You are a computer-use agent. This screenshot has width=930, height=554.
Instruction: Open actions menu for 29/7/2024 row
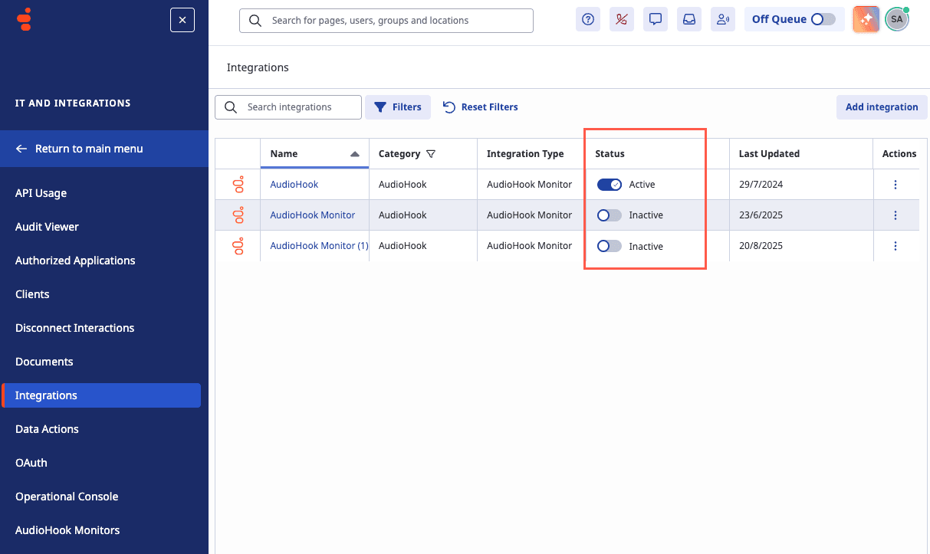(x=895, y=185)
